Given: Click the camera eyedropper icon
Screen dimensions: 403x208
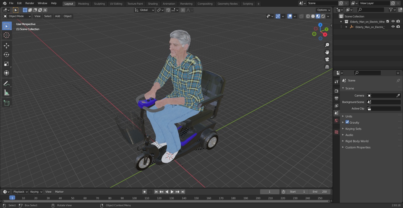Looking at the screenshot, I should (x=398, y=96).
